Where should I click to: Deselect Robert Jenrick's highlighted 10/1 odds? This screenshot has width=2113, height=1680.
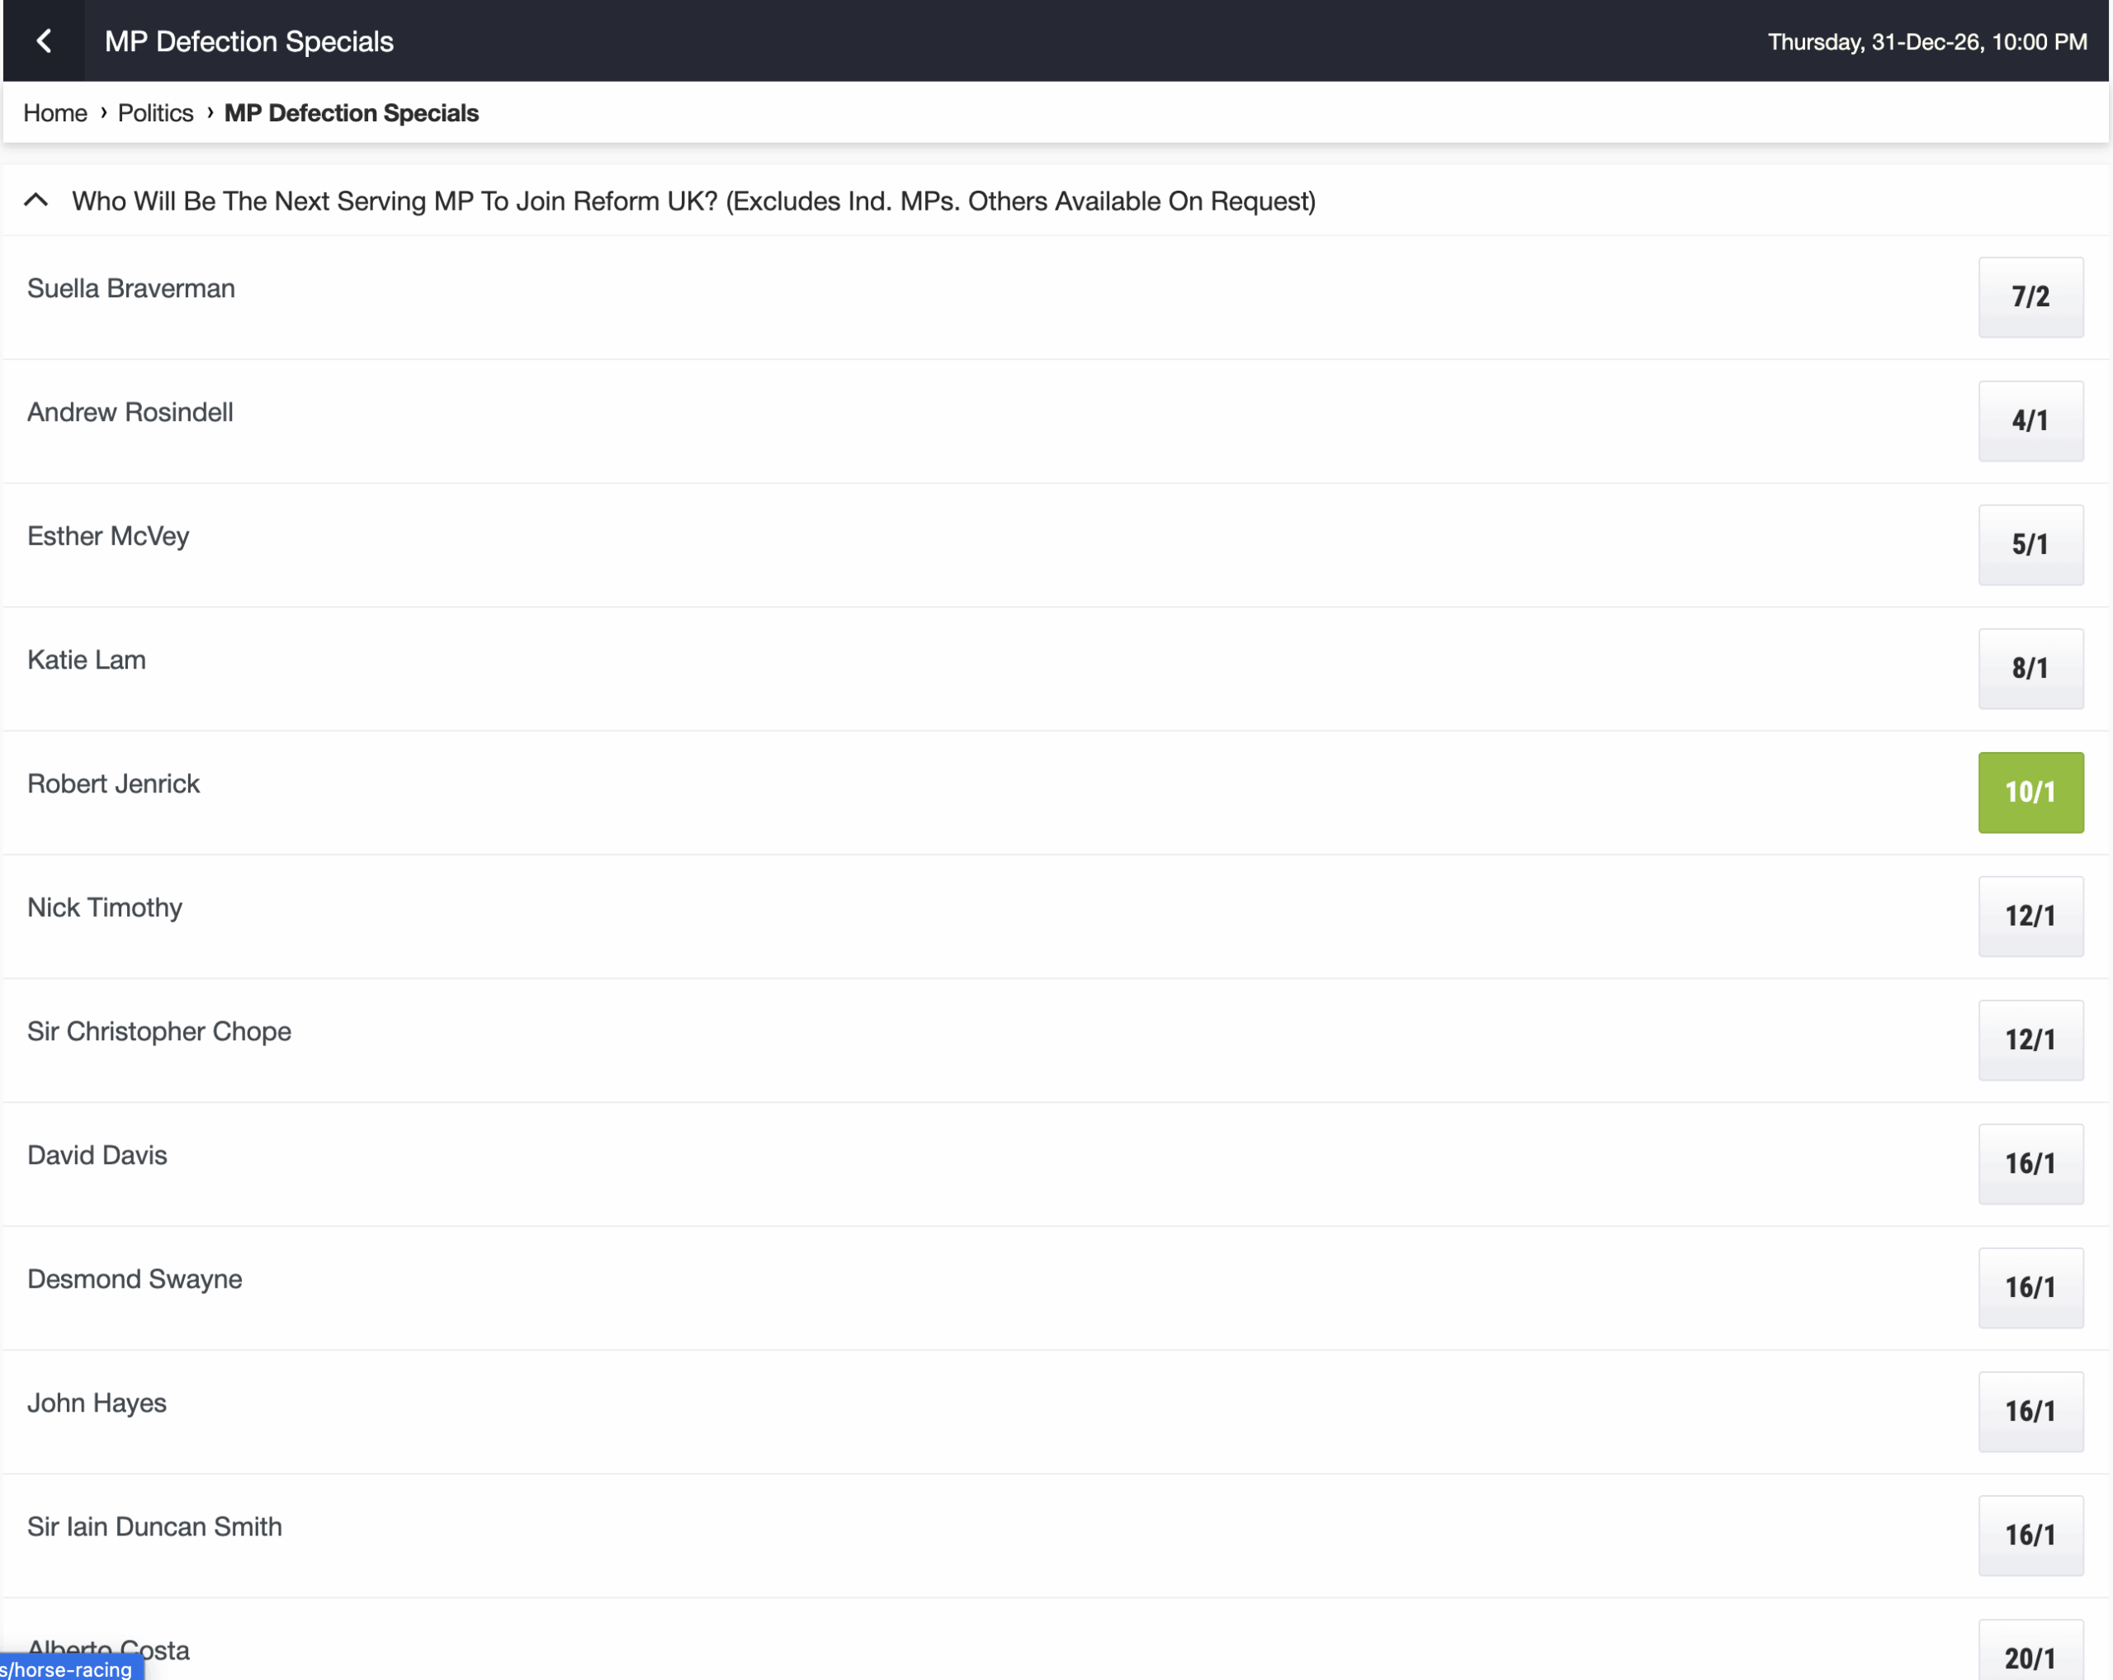point(2030,792)
